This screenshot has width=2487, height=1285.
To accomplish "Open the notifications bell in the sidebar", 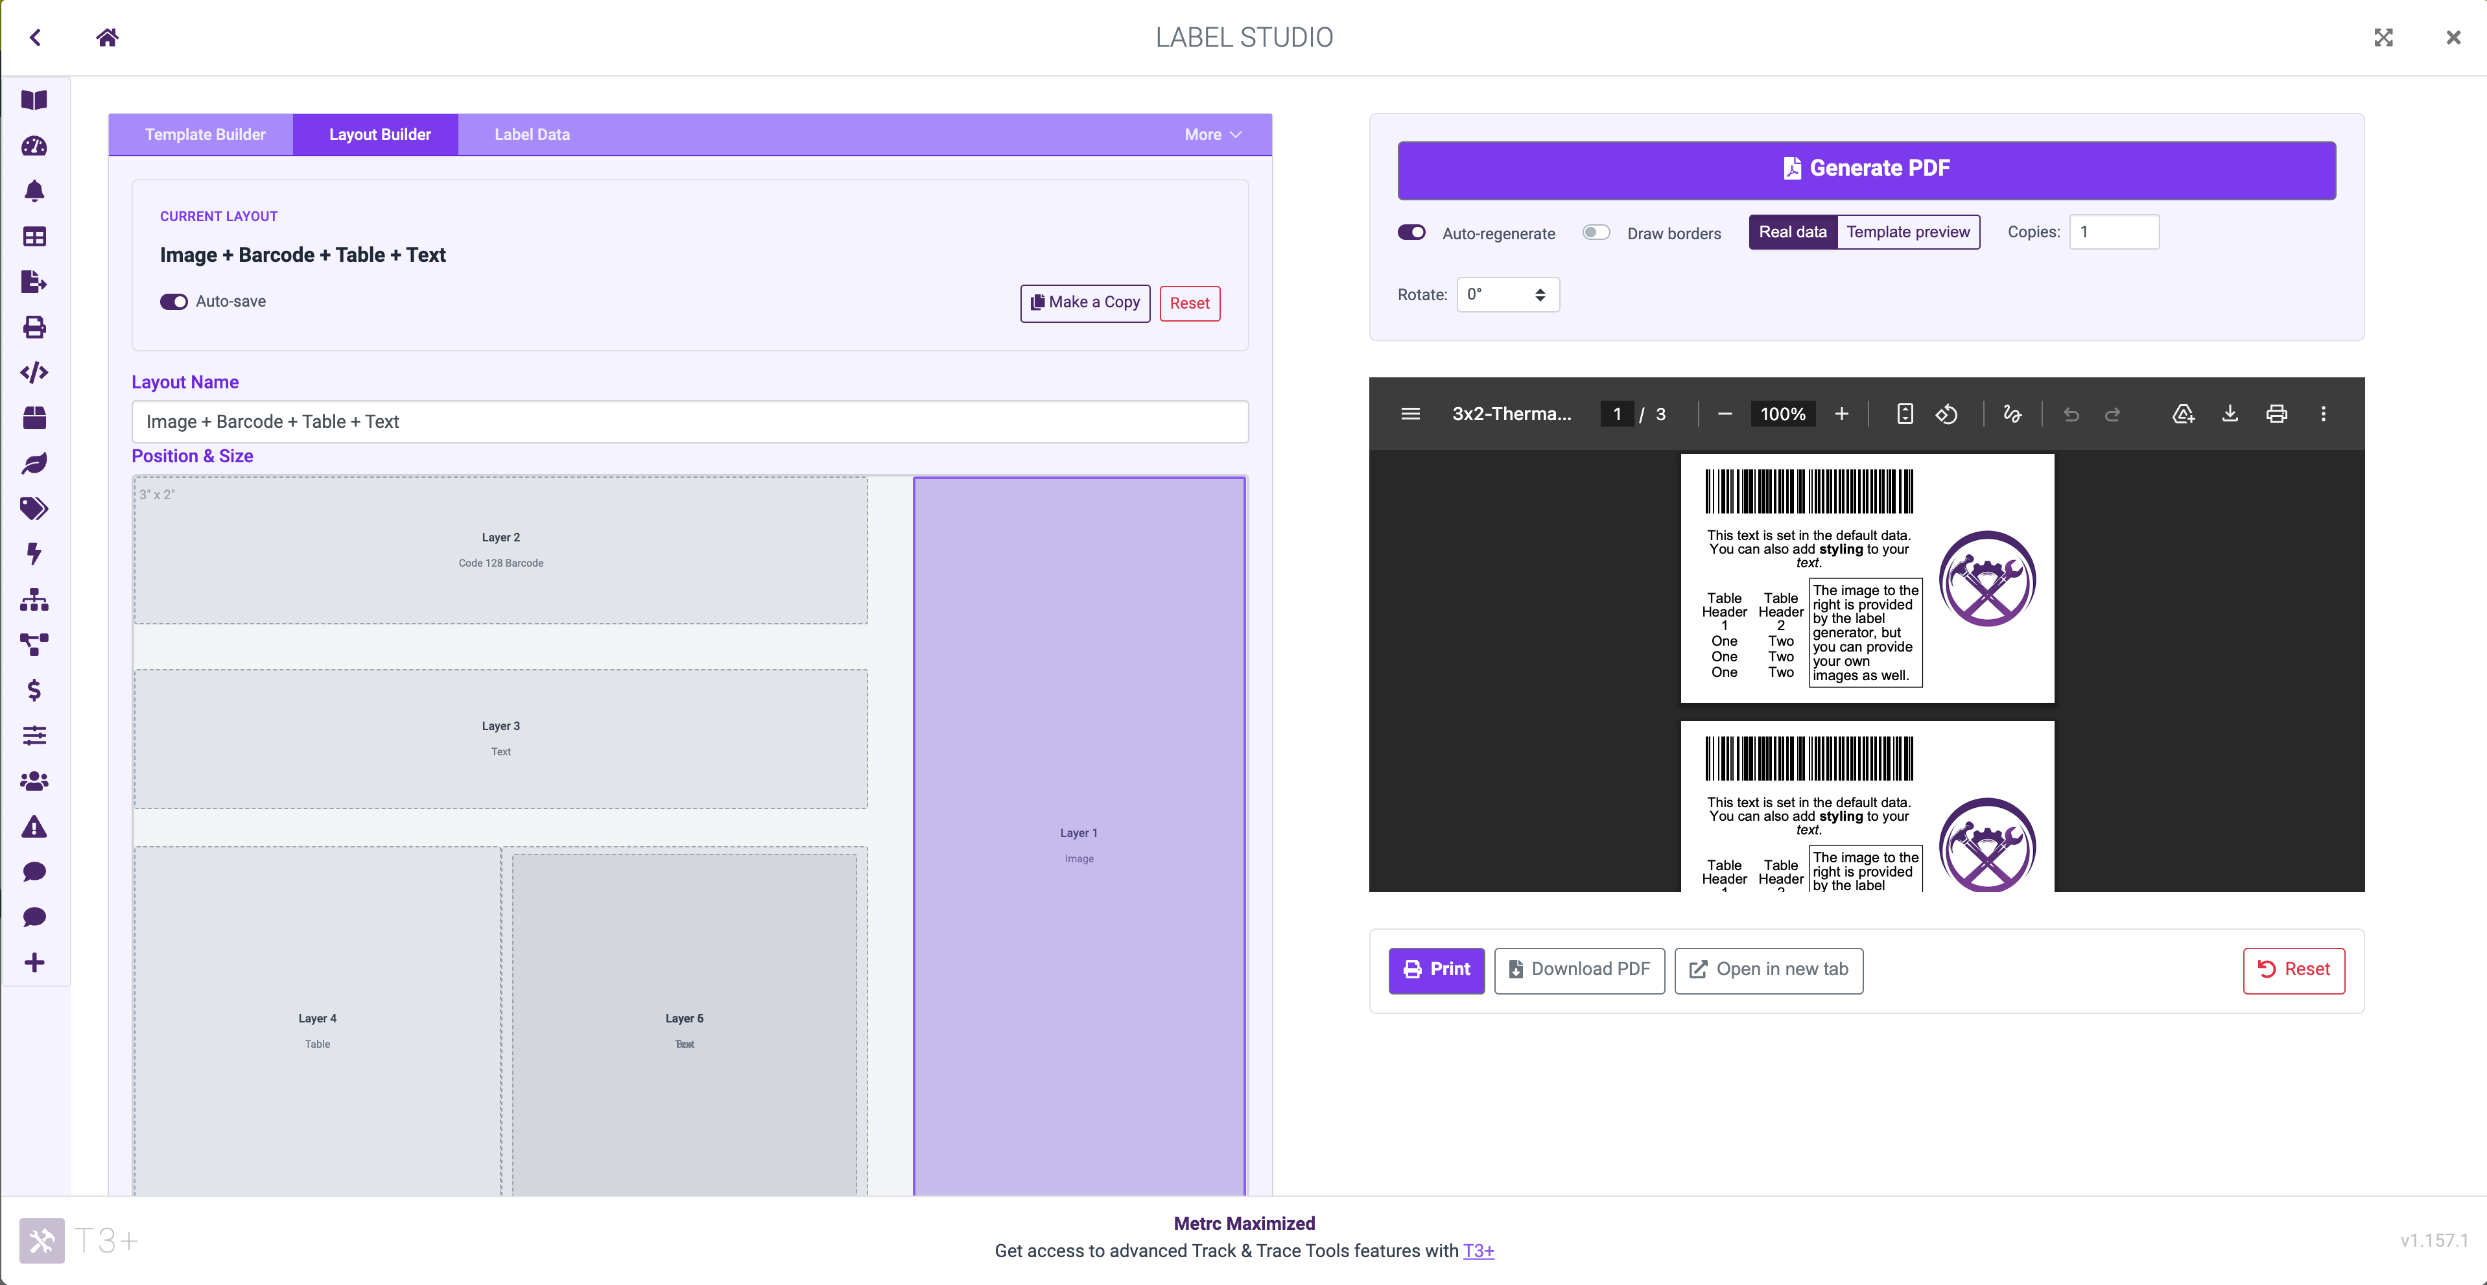I will click(x=35, y=191).
